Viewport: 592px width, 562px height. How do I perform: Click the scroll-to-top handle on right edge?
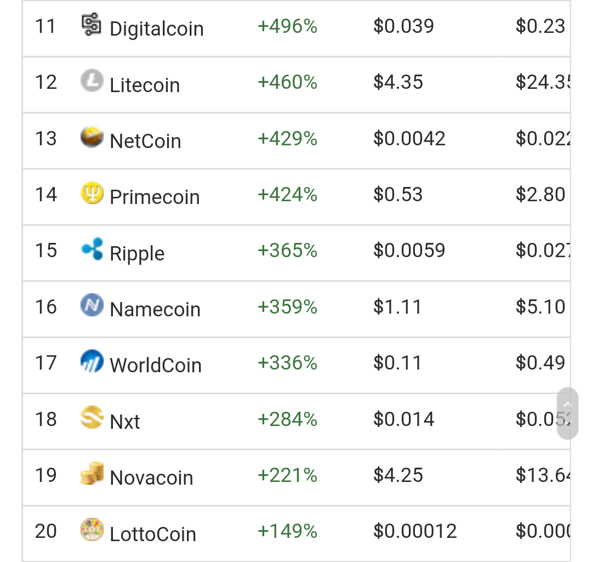point(567,413)
